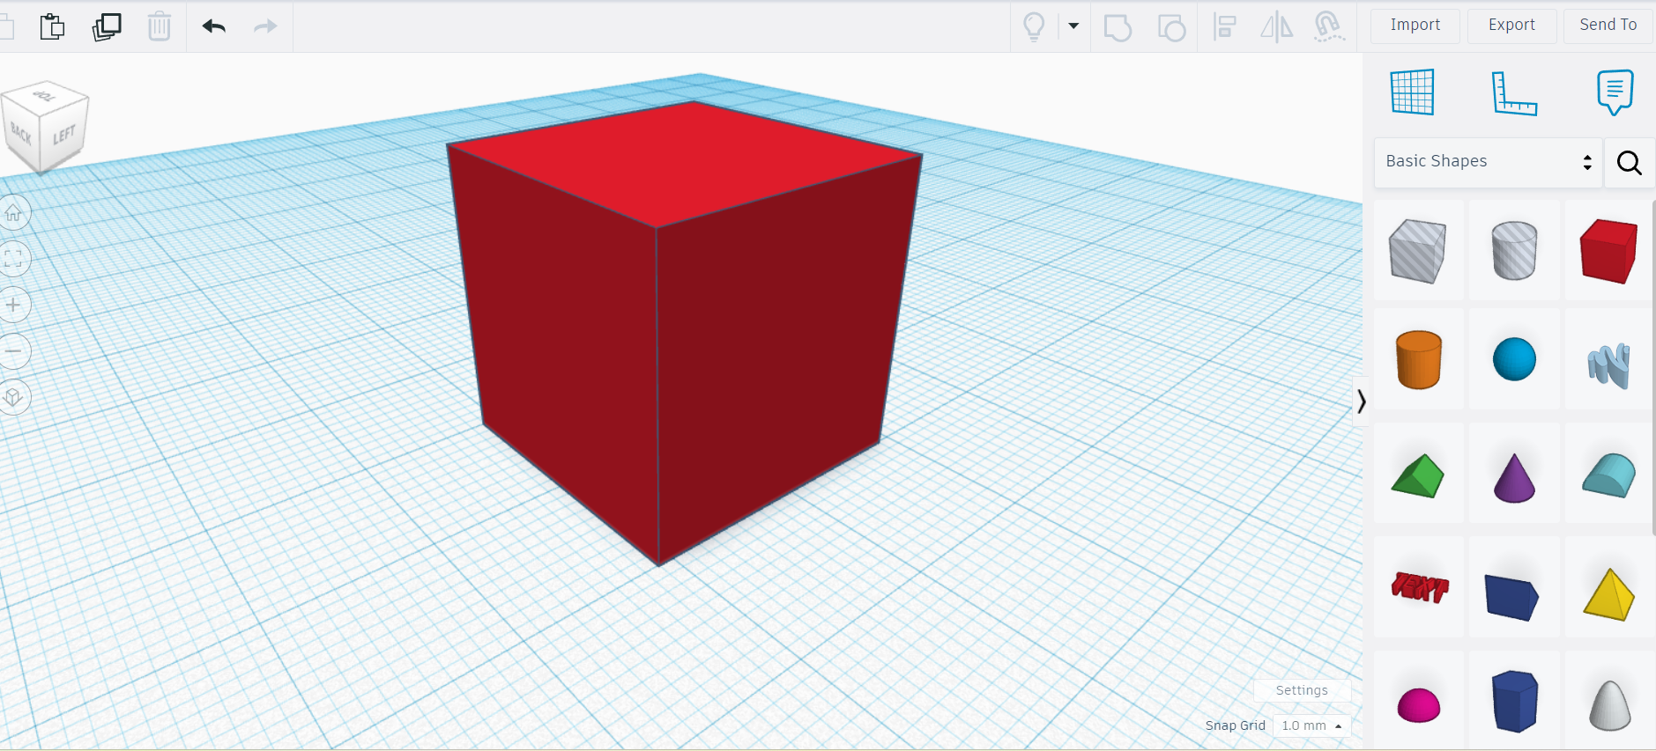Switch perspective with orthographic view icon

click(13, 397)
